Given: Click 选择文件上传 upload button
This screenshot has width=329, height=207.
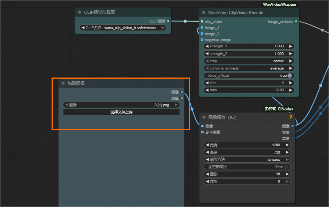Looking at the screenshot, I should (121, 112).
